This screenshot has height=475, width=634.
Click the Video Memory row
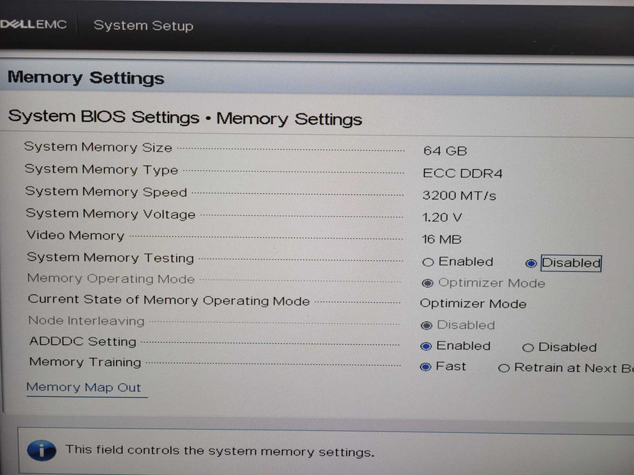point(75,235)
